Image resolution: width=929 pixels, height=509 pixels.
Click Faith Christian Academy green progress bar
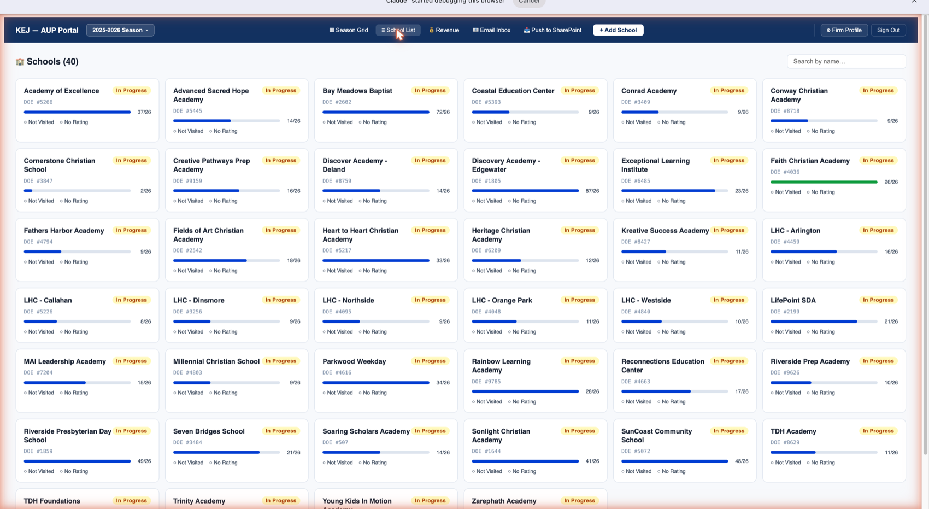point(824,182)
